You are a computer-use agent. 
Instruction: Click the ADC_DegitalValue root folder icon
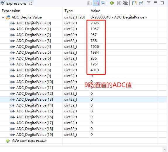[x=8, y=17]
